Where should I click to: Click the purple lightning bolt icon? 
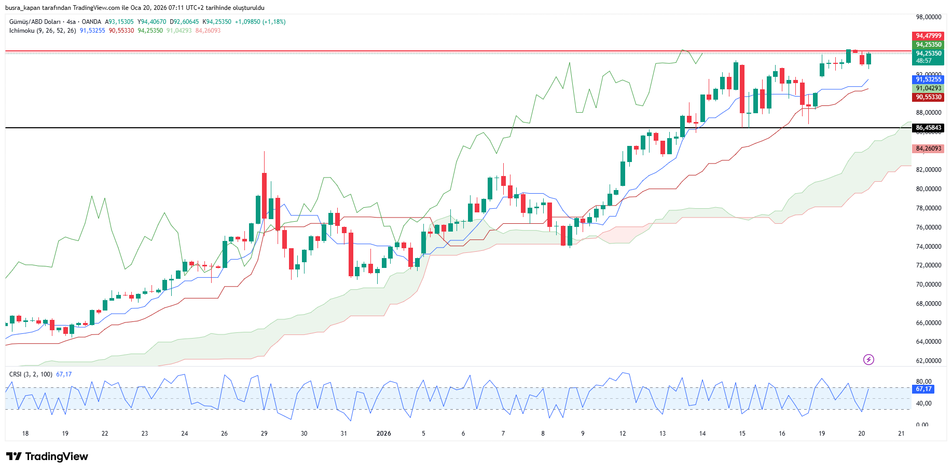click(868, 359)
